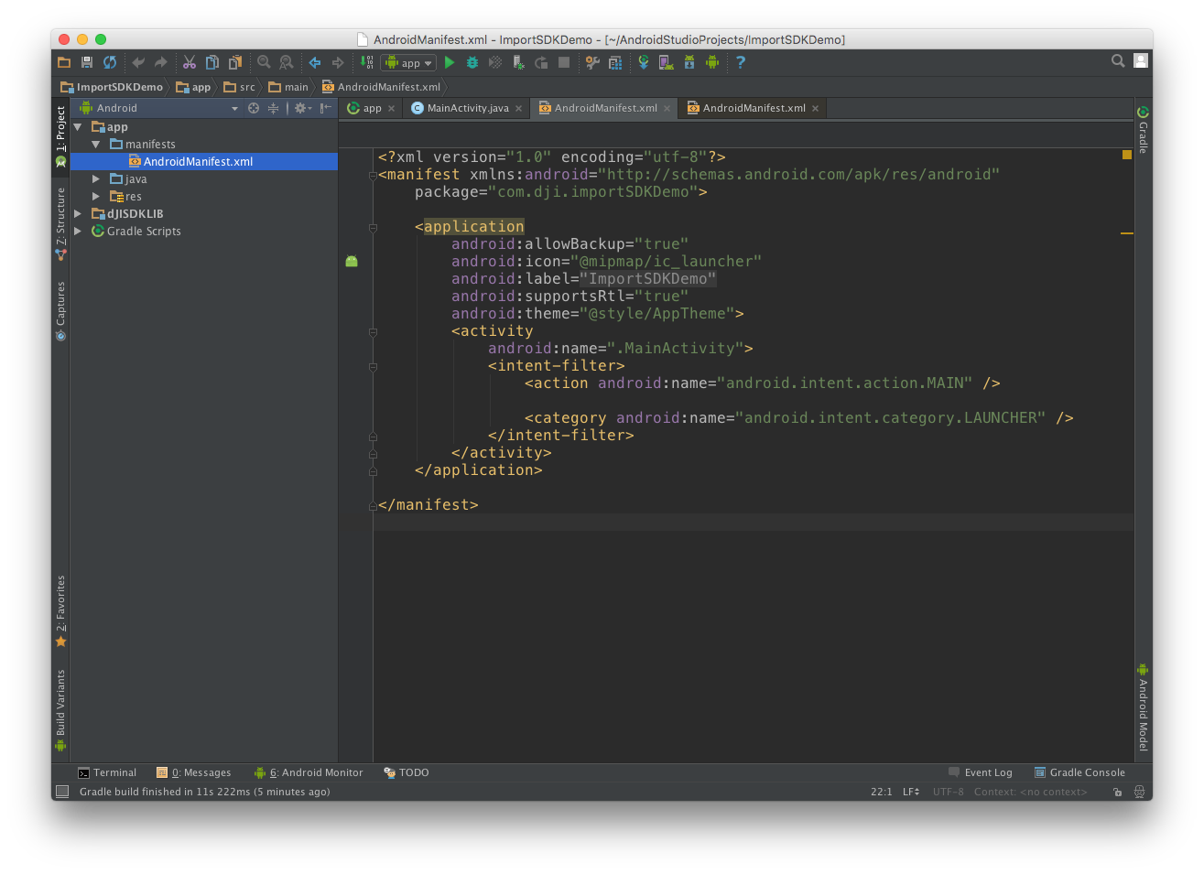Open the AVD Manager icon

coord(665,62)
